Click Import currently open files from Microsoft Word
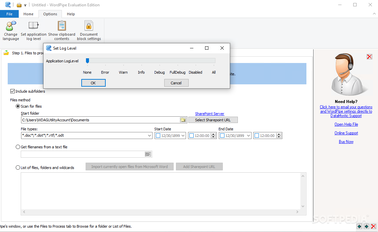This screenshot has height=232, width=378. [129, 167]
